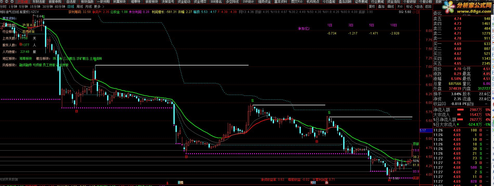Image resolution: width=494 pixels, height=186 pixels.
Task: Open the 行业要闻 tab
Action: point(377,2)
